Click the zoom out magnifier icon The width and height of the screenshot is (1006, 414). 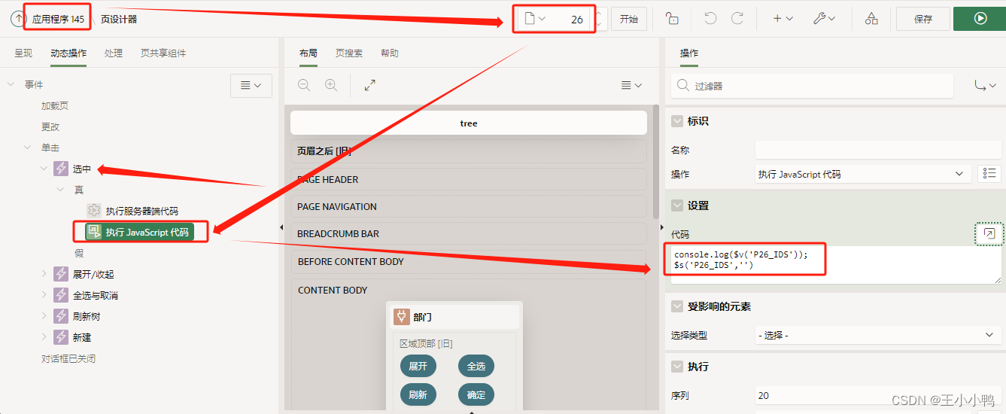(304, 85)
